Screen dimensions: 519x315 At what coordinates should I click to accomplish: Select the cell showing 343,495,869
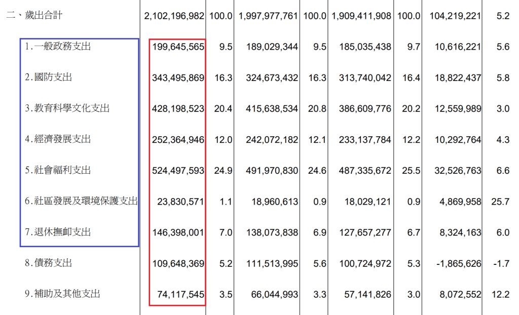(x=178, y=78)
